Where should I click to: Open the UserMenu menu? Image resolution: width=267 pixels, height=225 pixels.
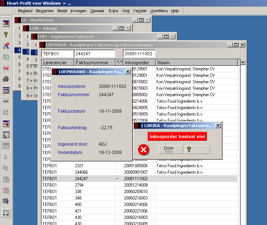point(159,11)
